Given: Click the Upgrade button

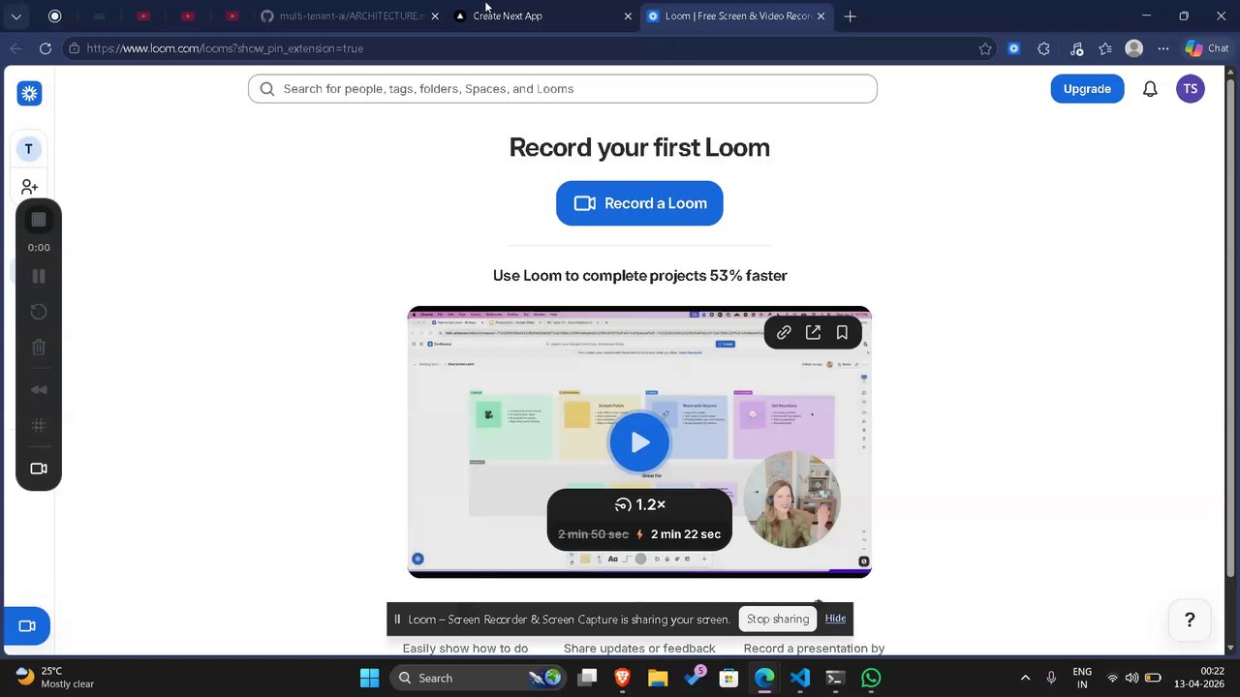Looking at the screenshot, I should click(x=1087, y=88).
